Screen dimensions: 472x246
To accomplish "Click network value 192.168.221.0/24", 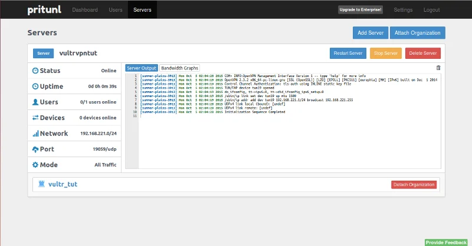I will coord(99,134).
